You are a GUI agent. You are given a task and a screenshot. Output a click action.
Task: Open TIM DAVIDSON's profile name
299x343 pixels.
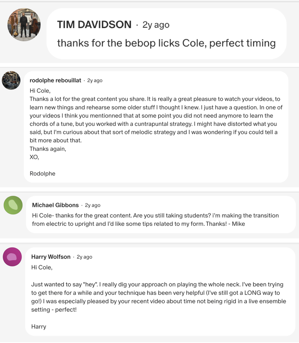click(x=94, y=24)
